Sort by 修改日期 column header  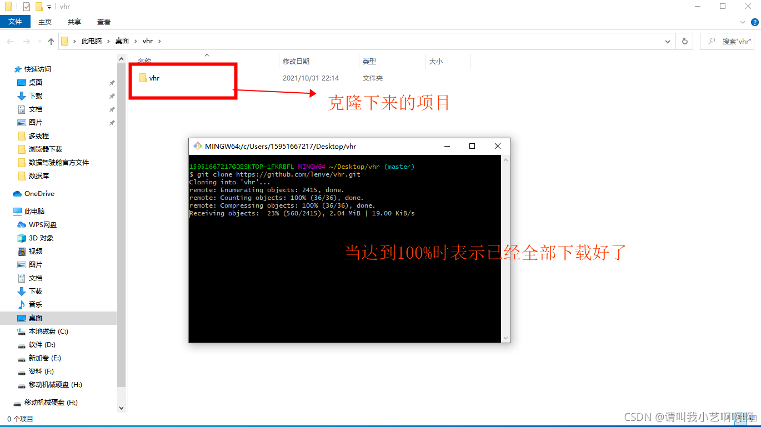296,61
